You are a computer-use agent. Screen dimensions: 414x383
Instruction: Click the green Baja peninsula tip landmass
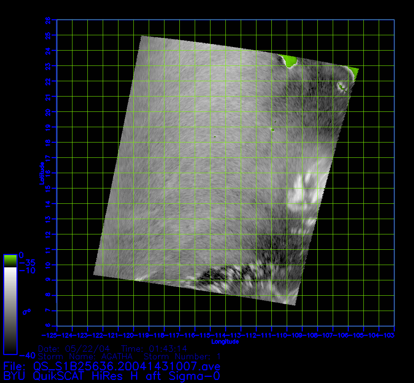click(289, 61)
